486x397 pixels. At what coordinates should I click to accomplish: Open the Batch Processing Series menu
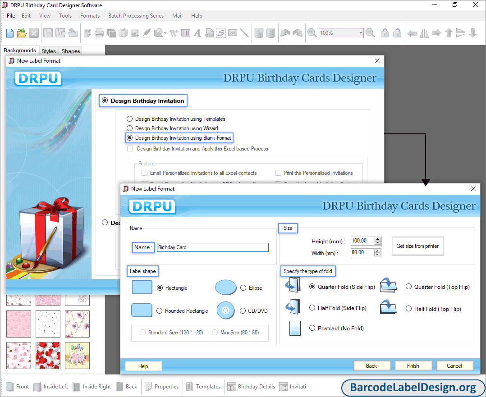136,15
